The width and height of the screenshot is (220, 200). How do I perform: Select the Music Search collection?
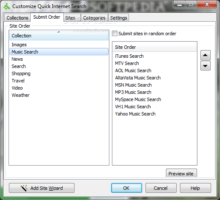59,52
